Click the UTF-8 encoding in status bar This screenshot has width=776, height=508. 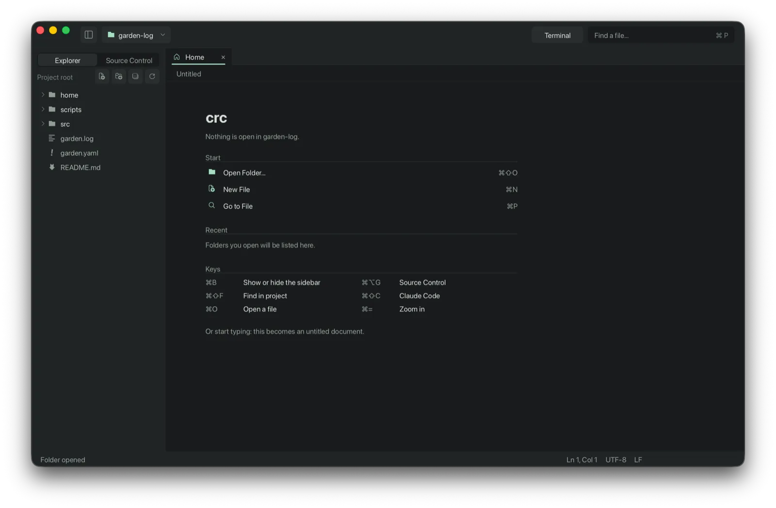[615, 460]
